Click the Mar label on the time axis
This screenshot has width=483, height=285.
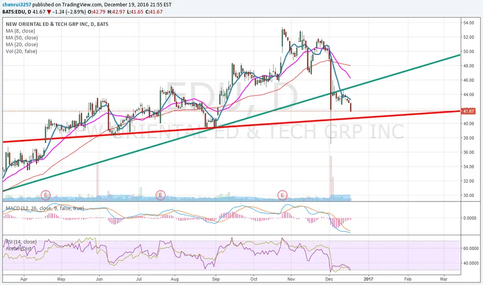(x=444, y=279)
